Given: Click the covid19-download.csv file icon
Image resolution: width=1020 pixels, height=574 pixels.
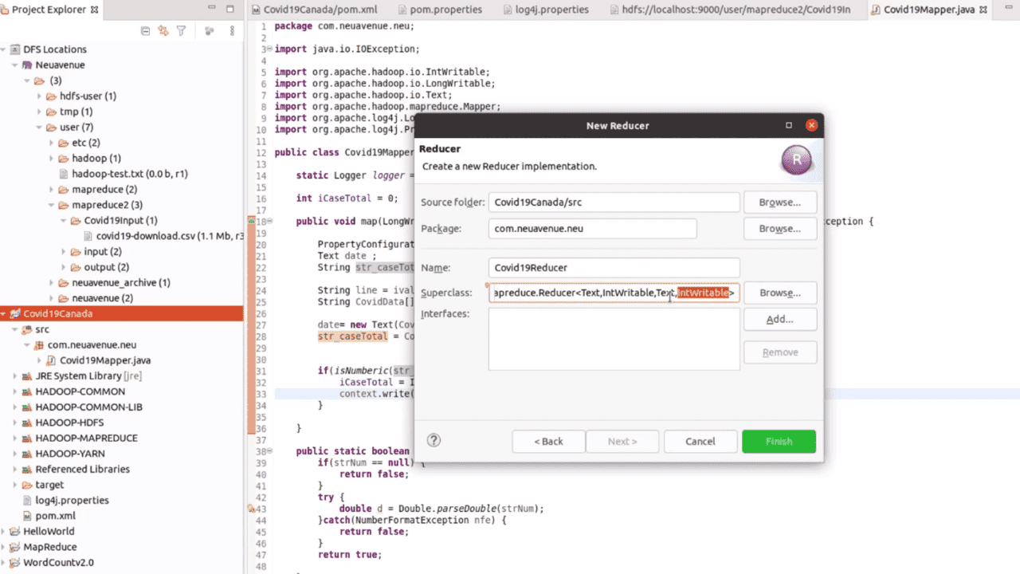Looking at the screenshot, I should tap(88, 236).
